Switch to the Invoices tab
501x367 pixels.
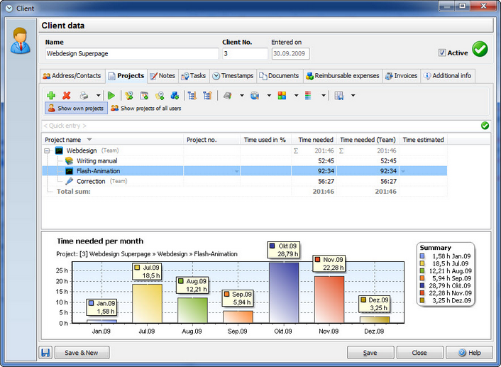click(402, 76)
